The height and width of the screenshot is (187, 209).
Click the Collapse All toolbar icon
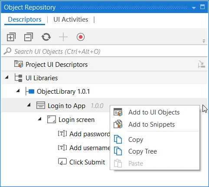point(29,37)
